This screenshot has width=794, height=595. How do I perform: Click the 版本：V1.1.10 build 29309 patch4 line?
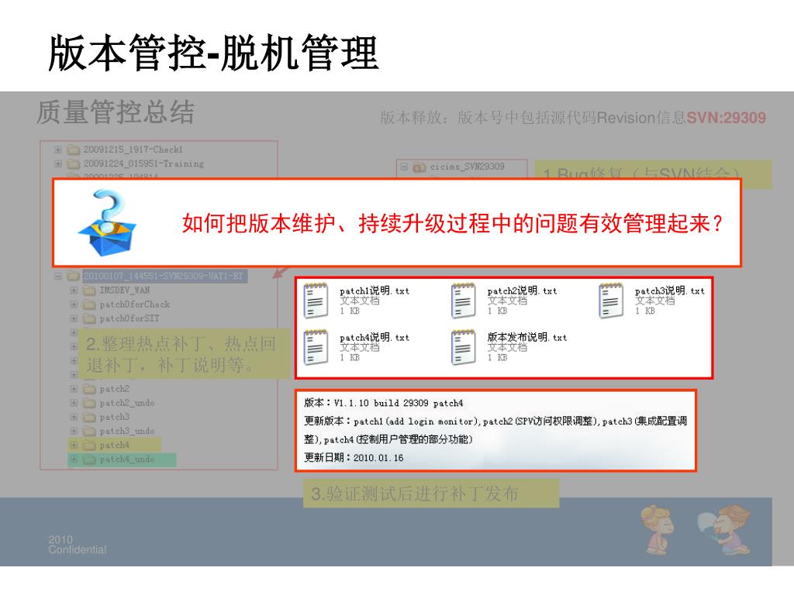(383, 403)
